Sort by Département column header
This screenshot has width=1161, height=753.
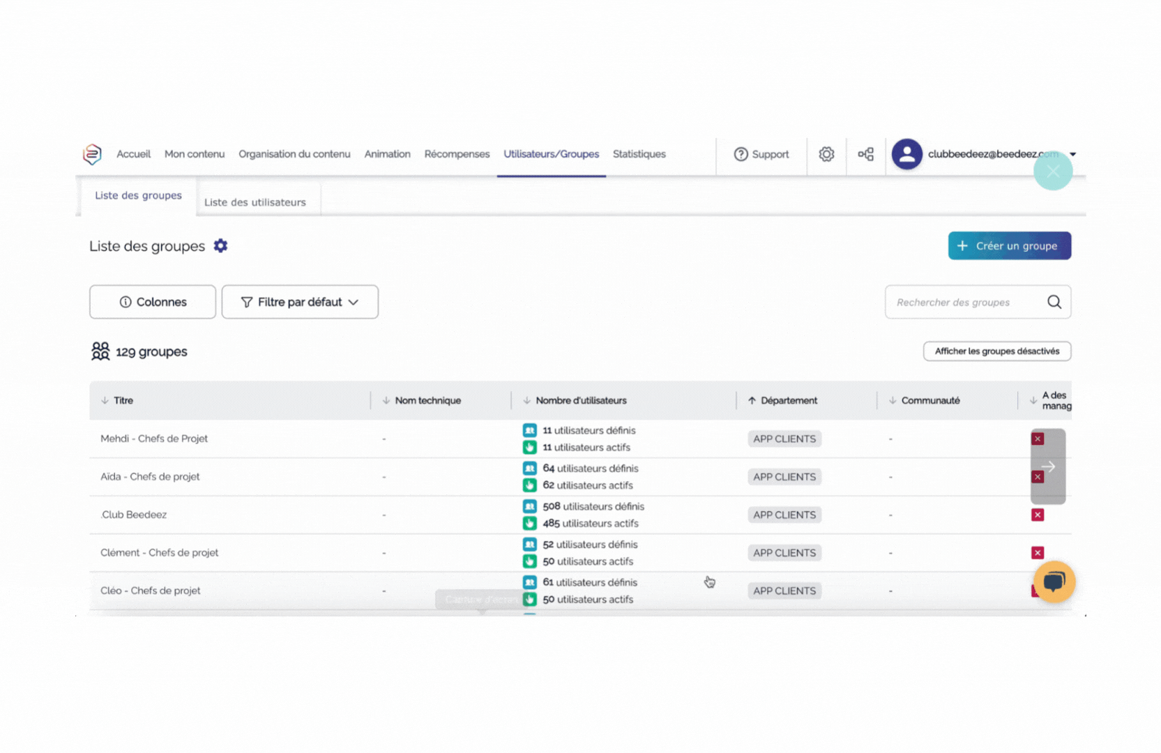click(788, 400)
